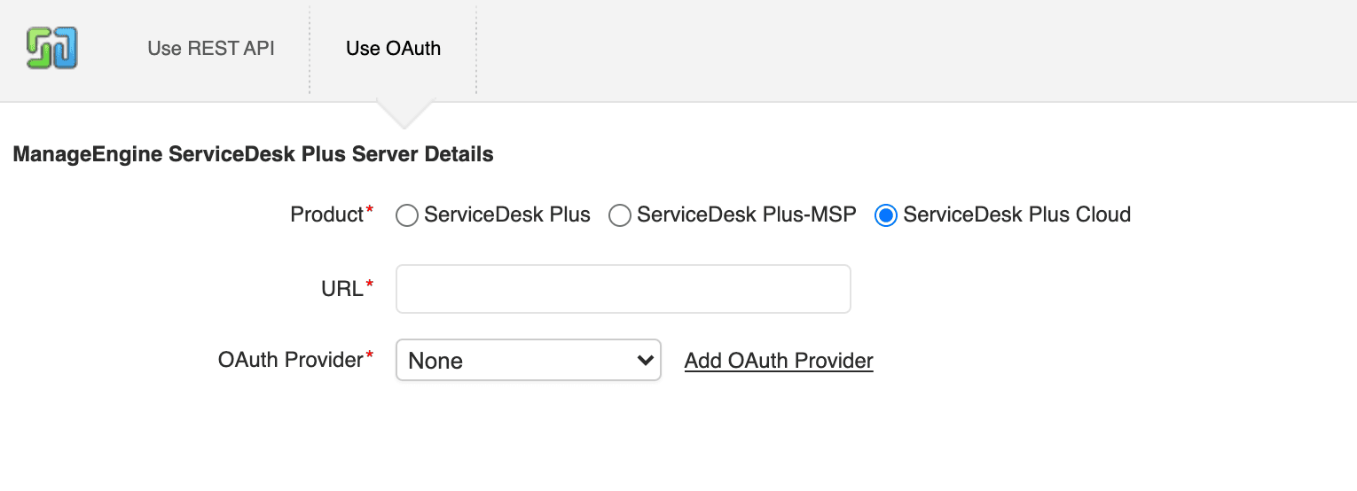Click the "ServiceDesk Plus Cloud" option label text
The image size is (1357, 491).
(1016, 214)
